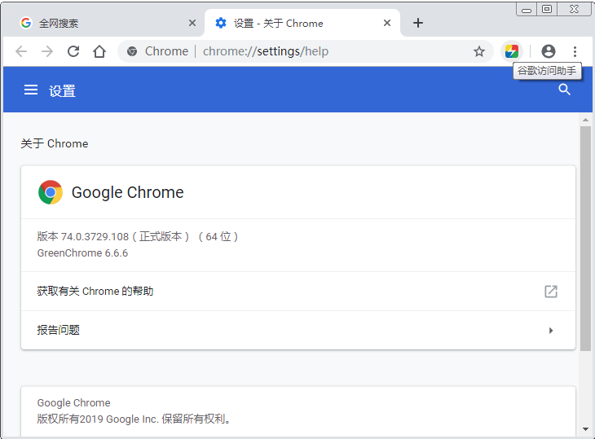Image resolution: width=595 pixels, height=439 pixels.
Task: Click the address bar URL field
Action: pos(326,51)
